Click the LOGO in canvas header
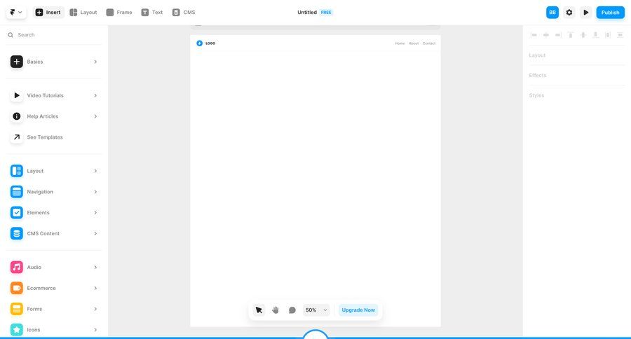The image size is (631, 339). tap(205, 43)
